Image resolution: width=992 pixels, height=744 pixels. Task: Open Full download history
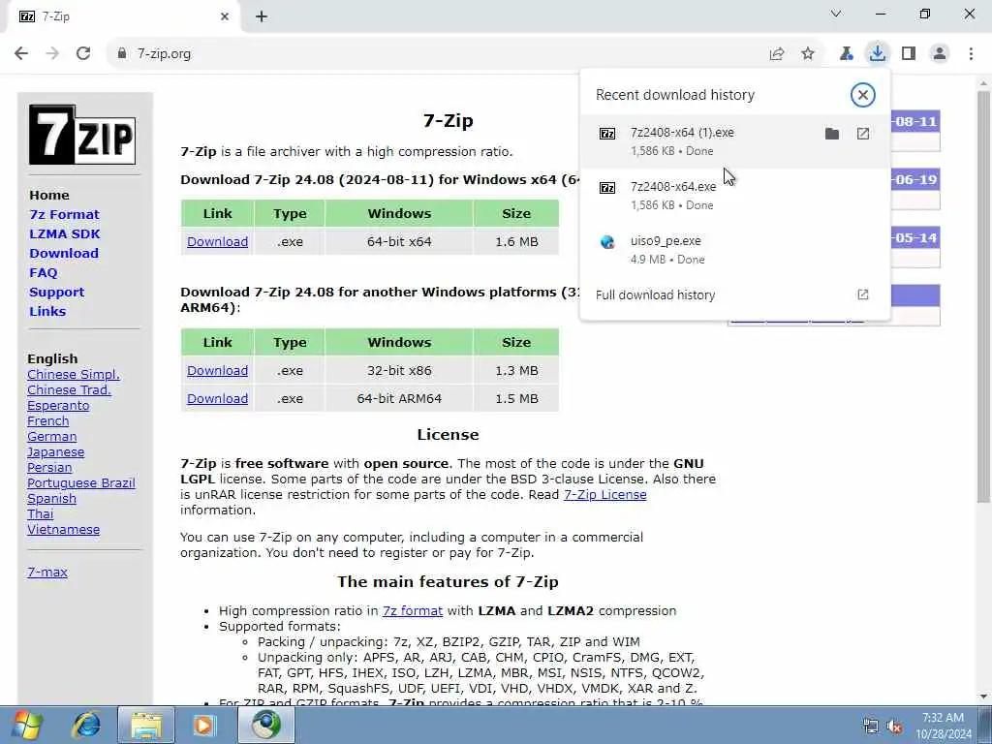[734, 294]
